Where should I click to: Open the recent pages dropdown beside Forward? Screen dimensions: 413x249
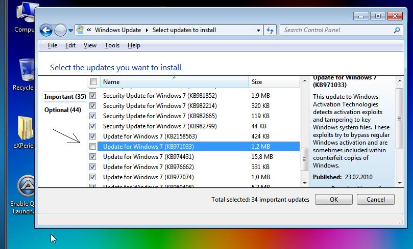point(70,31)
